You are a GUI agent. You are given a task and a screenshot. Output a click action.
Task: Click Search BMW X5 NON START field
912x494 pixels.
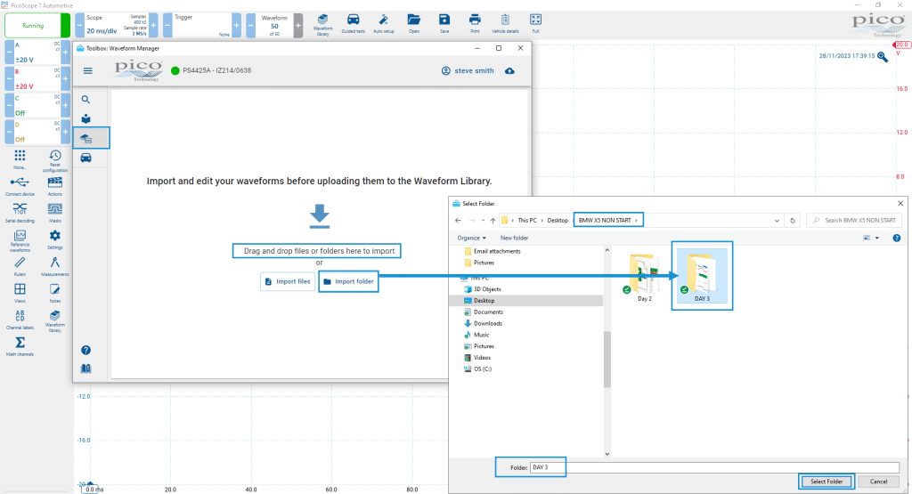pos(855,220)
